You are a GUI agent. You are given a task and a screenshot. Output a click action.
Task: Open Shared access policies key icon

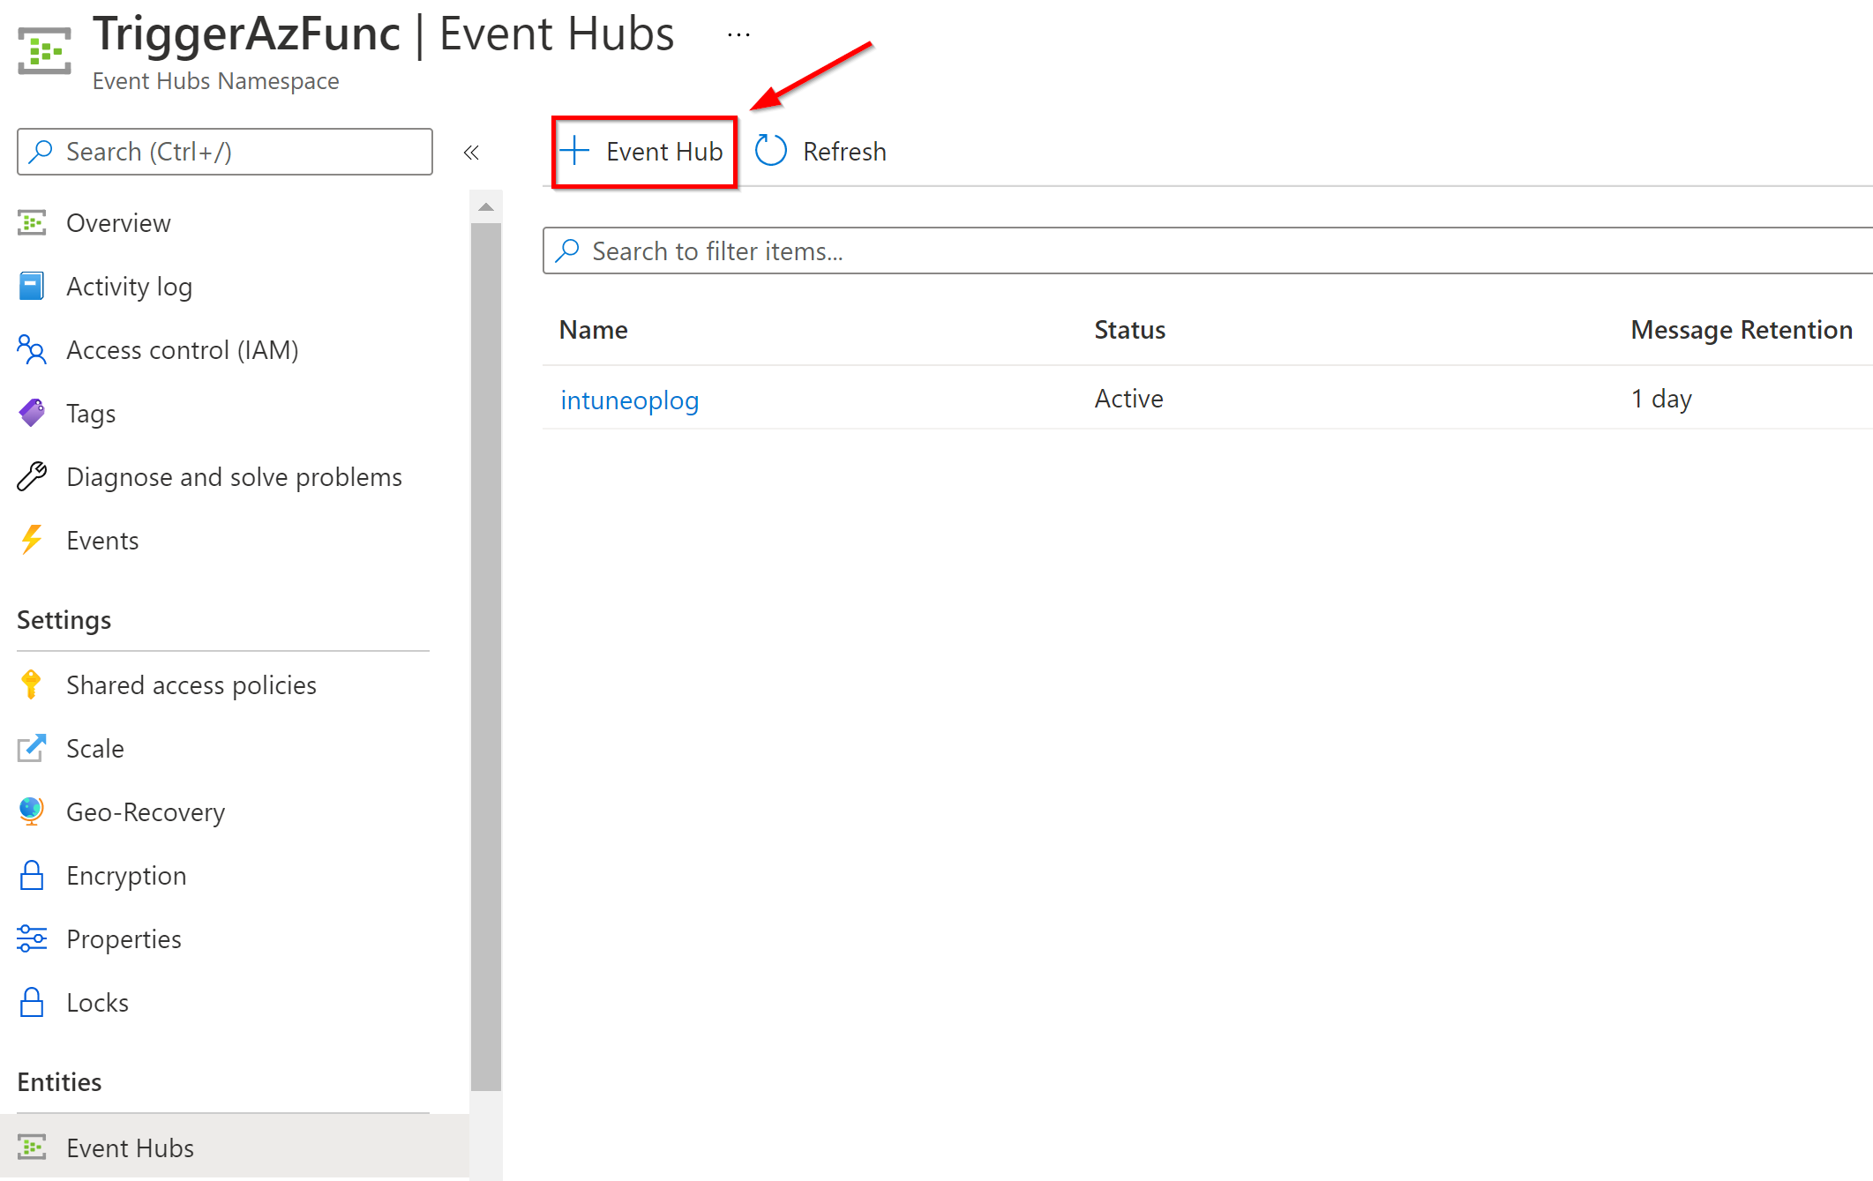[32, 684]
